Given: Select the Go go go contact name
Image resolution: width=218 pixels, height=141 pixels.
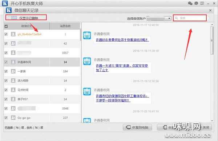Looking at the screenshot, I should coord(24,118).
